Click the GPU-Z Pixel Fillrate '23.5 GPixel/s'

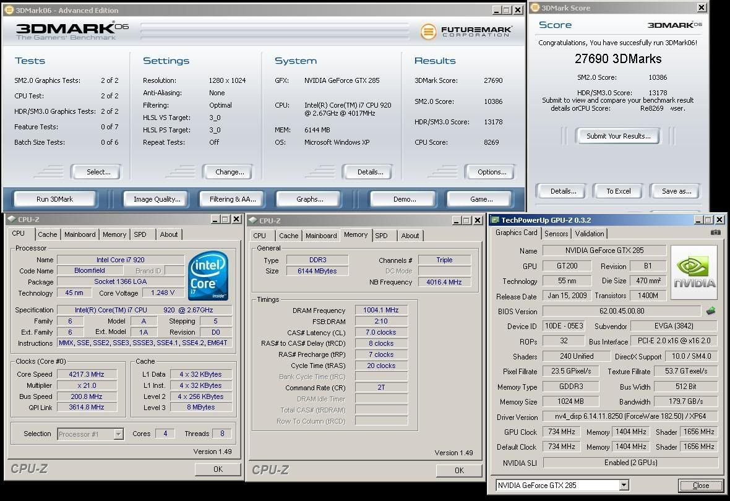[571, 371]
